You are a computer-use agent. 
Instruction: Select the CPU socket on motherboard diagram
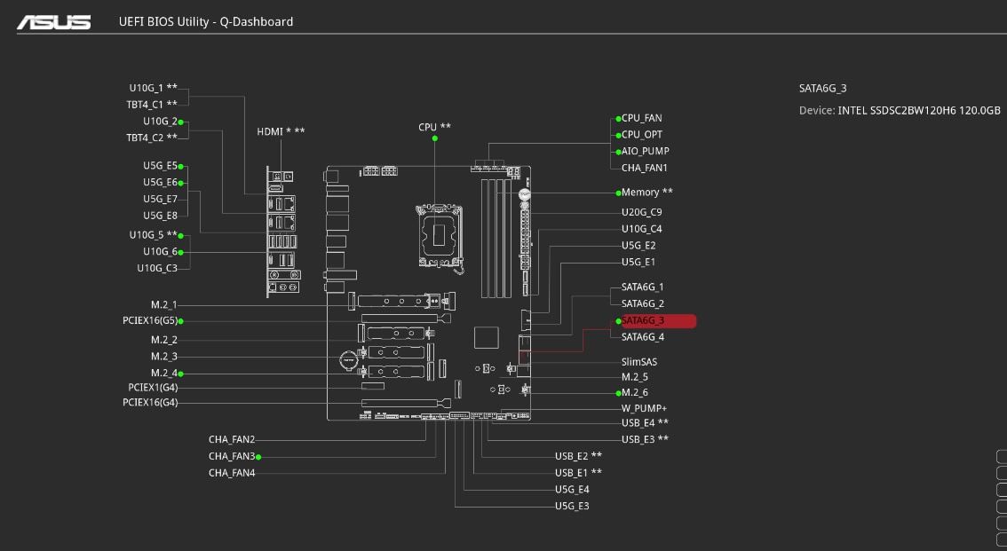tap(440, 234)
